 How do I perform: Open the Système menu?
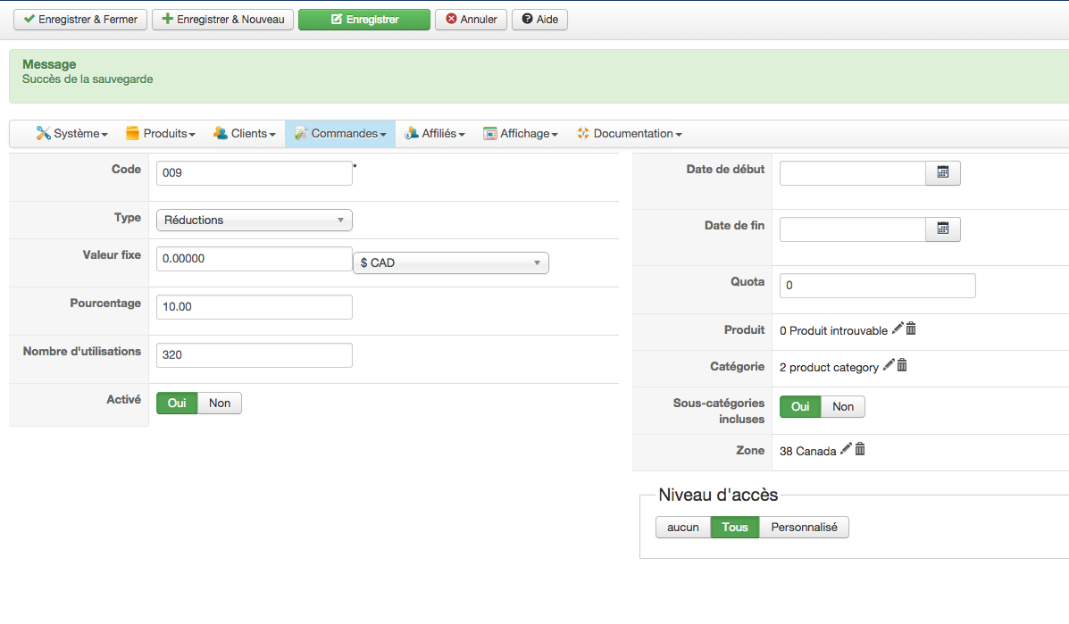(71, 134)
